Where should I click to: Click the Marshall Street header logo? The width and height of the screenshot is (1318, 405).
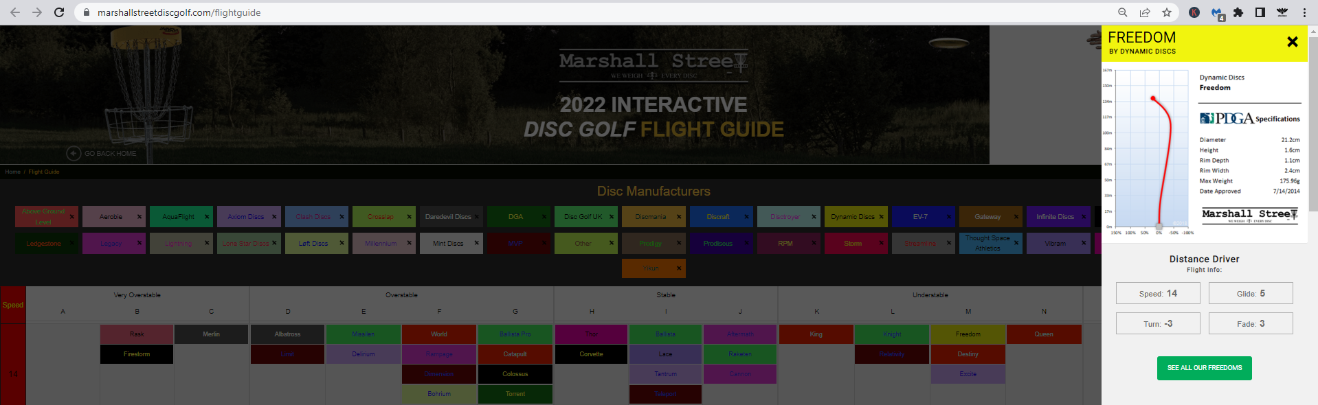654,66
